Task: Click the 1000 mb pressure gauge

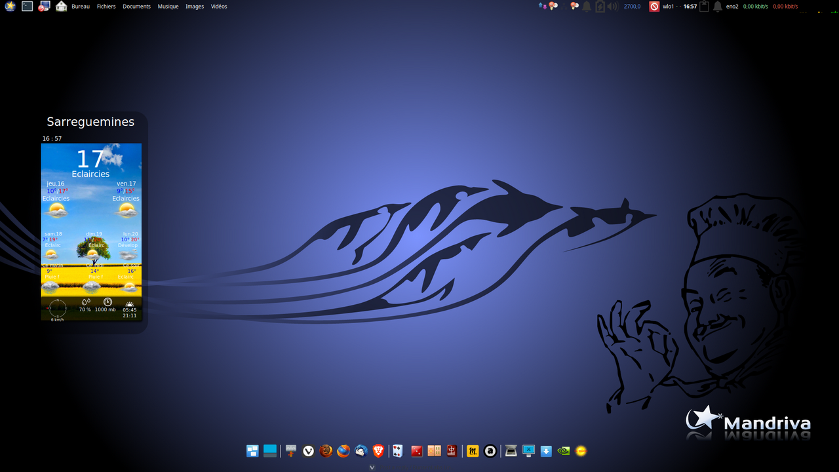Action: pos(106,305)
